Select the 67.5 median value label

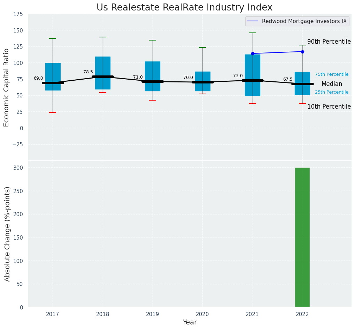(x=288, y=79)
